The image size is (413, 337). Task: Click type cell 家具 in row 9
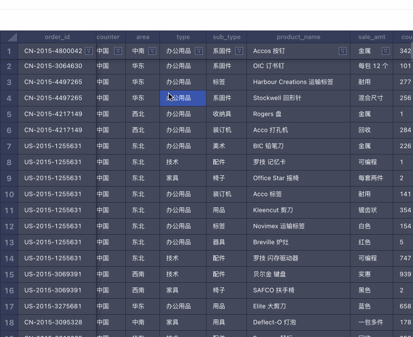pos(183,178)
